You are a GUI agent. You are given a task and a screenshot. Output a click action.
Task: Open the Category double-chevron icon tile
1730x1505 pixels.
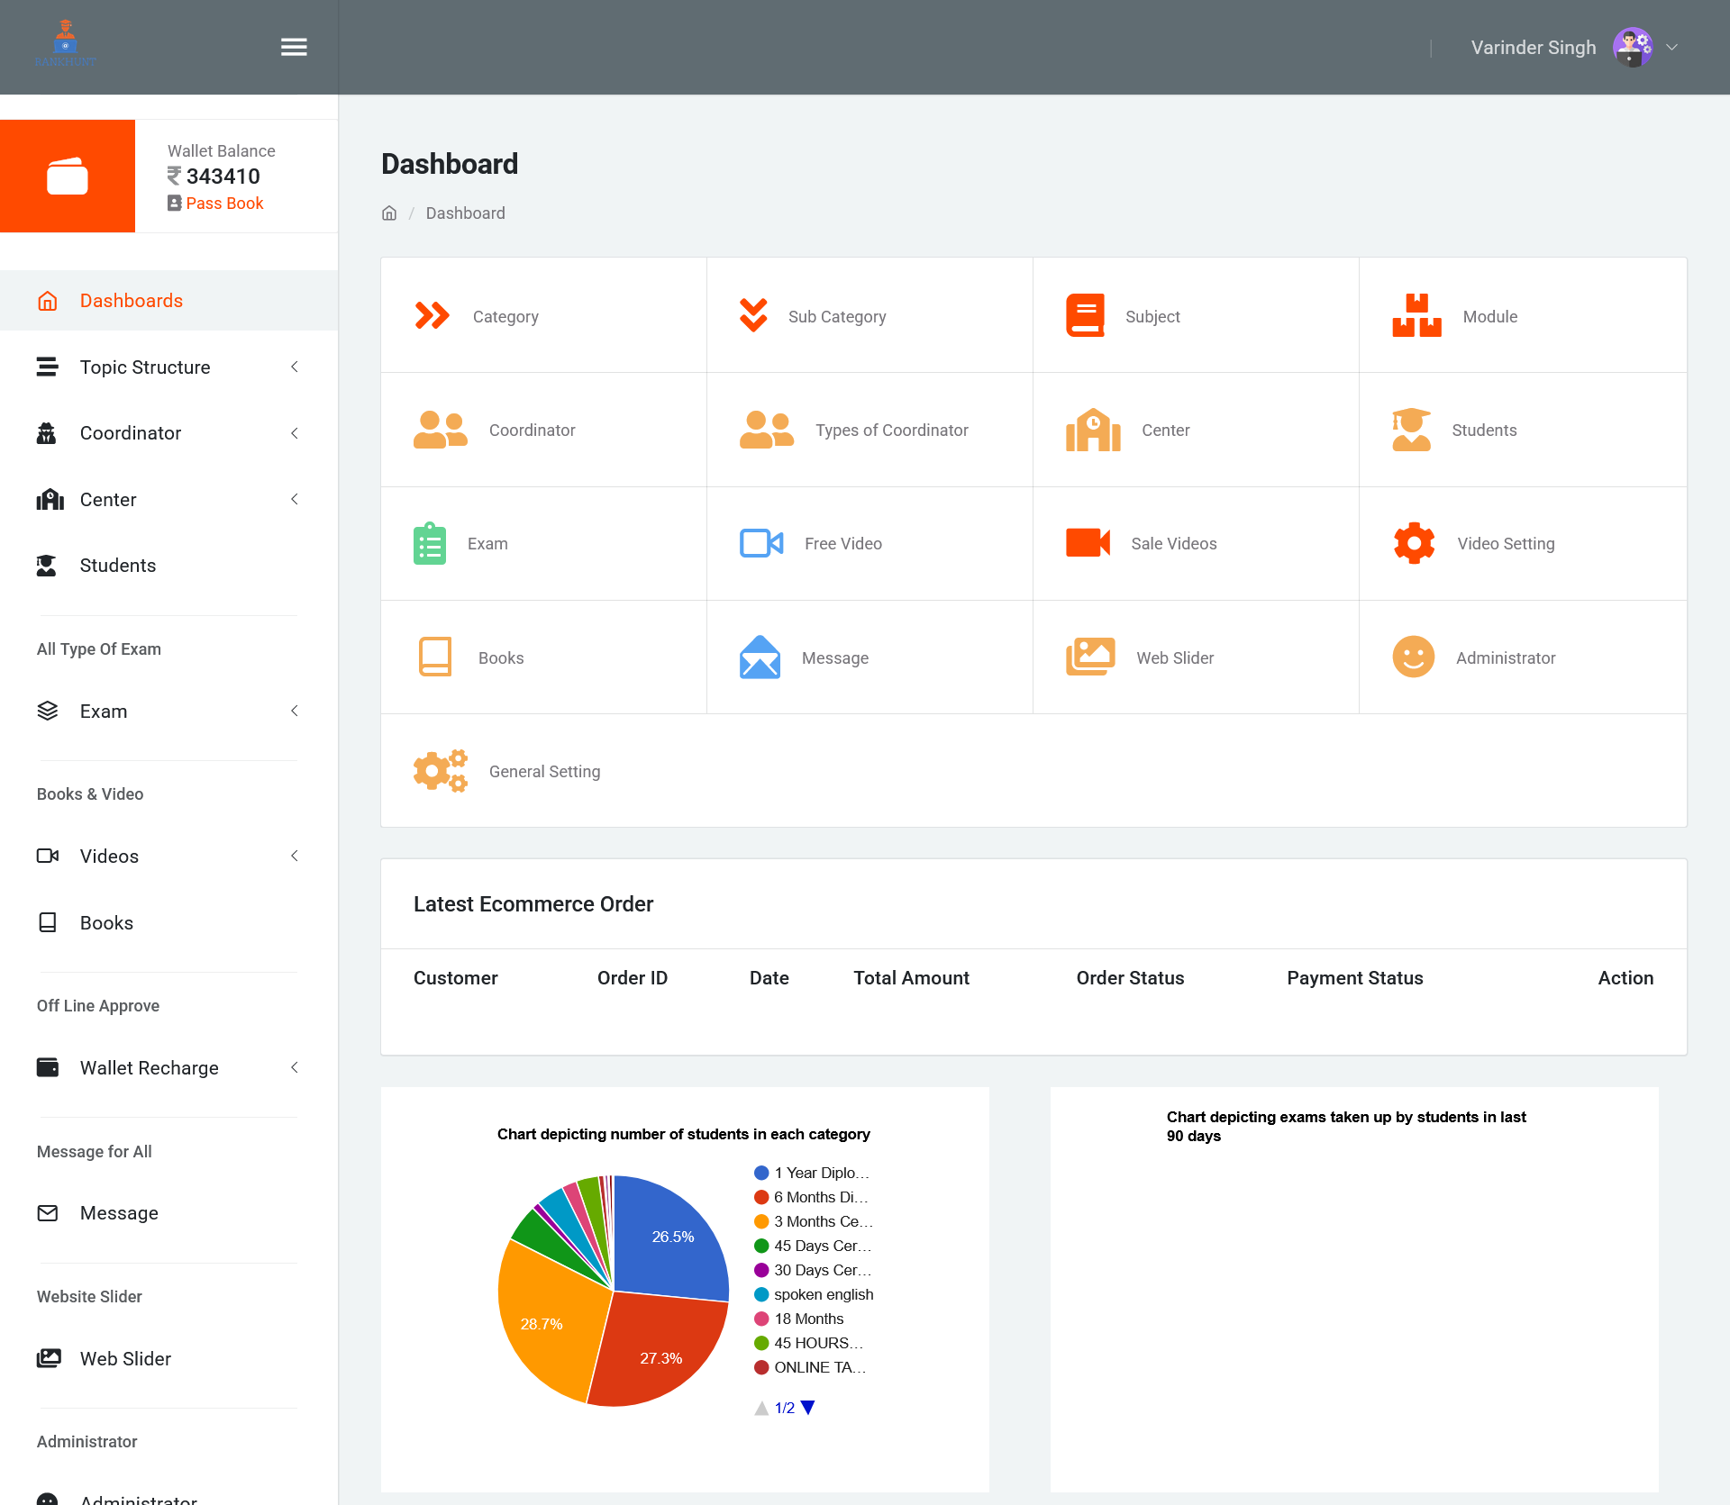432,316
